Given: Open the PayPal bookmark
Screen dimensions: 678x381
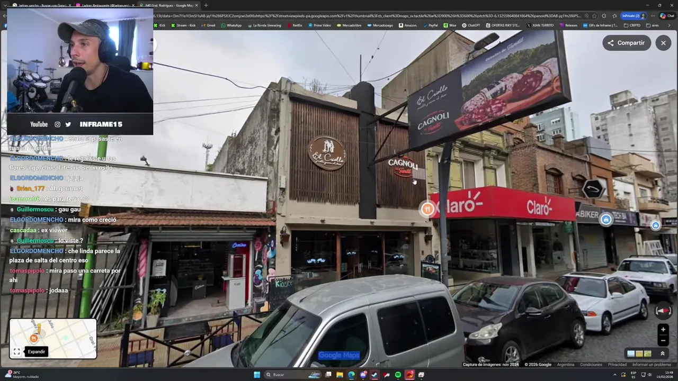Looking at the screenshot, I should [x=430, y=25].
